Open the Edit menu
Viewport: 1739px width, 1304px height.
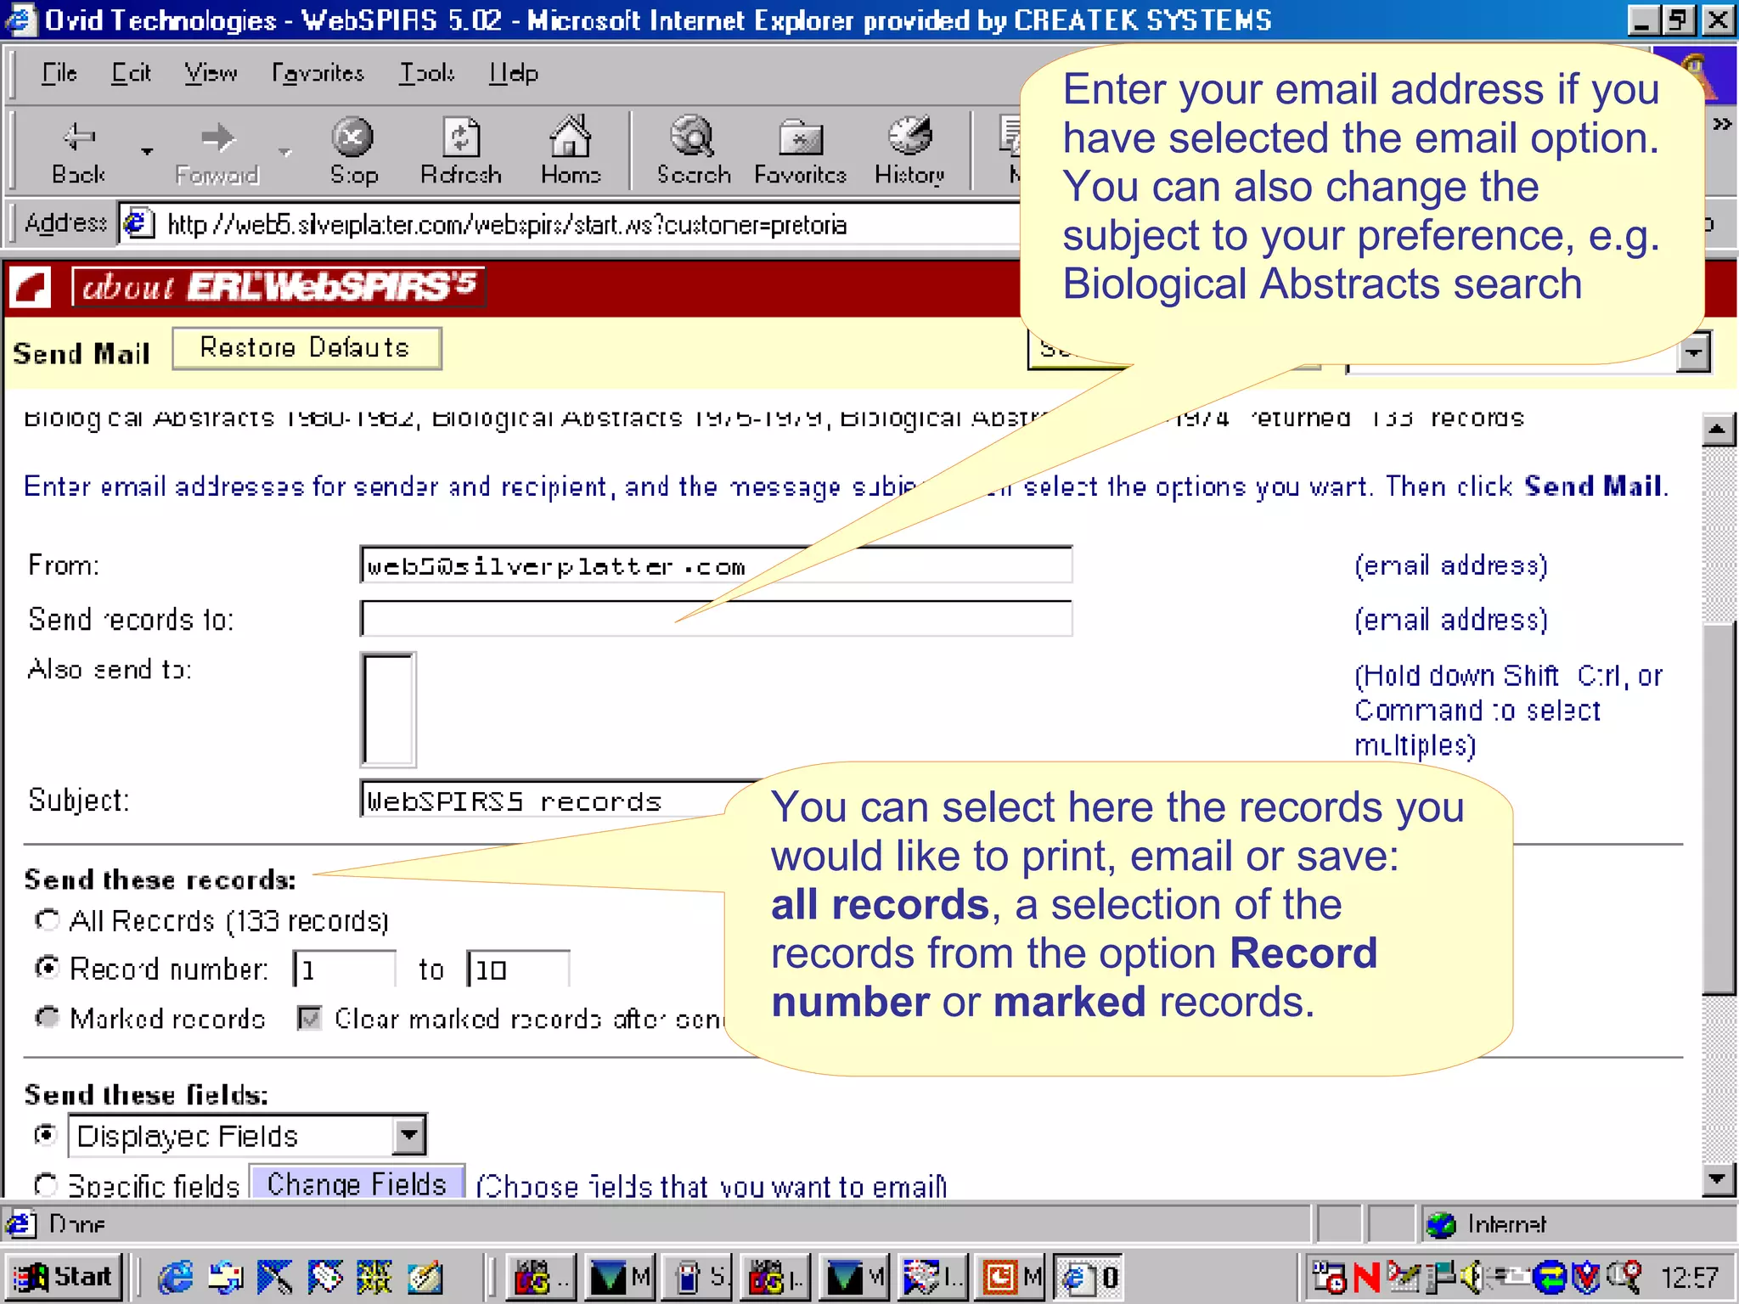131,73
